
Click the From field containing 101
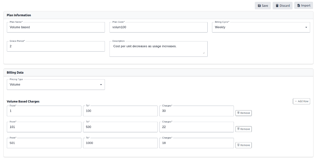[x=44, y=127]
